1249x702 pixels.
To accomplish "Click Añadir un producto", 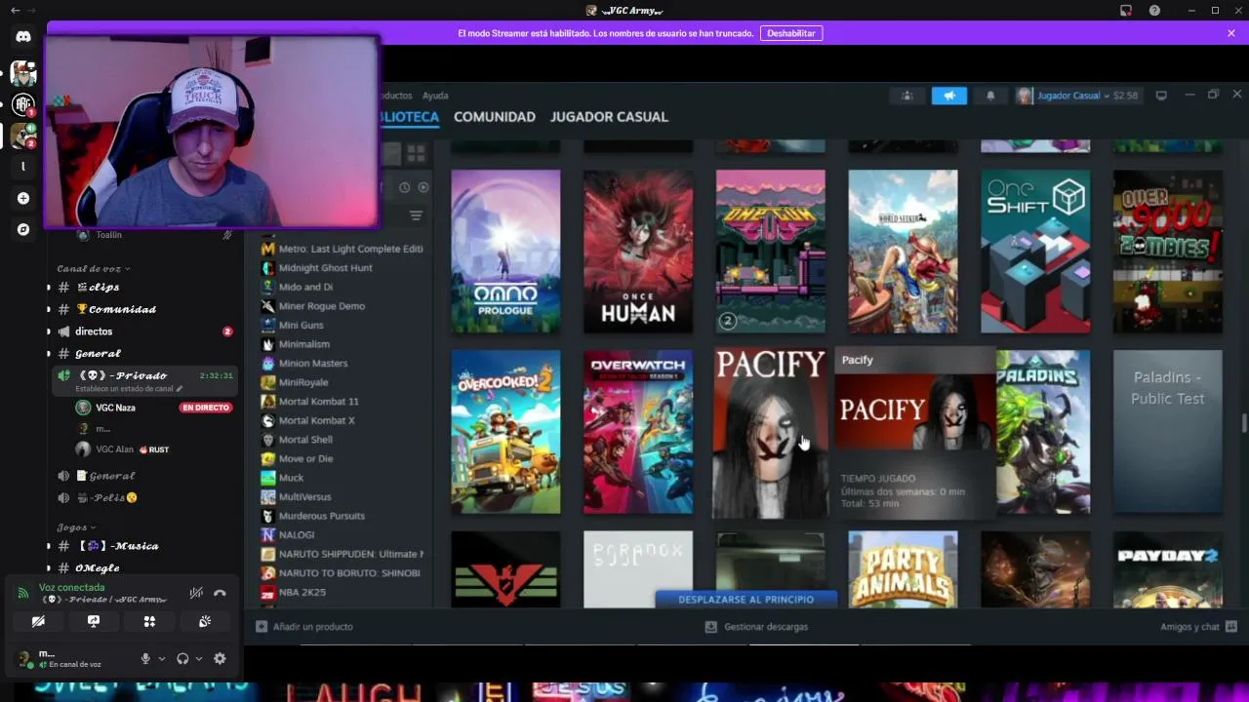I will [x=304, y=627].
